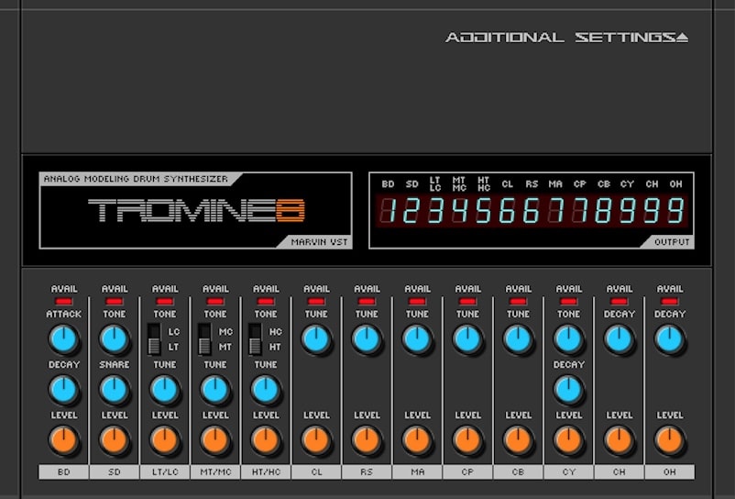The image size is (735, 499).
Task: Toggle the CP Avail red LED
Action: (x=467, y=301)
